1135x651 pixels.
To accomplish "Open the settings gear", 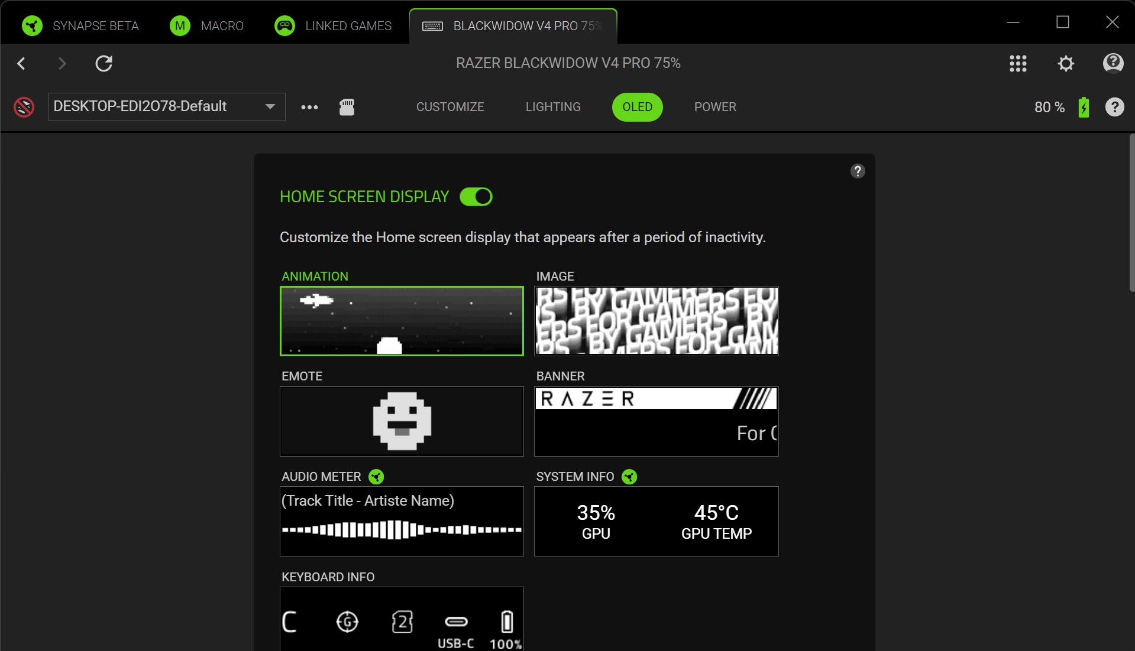I will (x=1066, y=63).
